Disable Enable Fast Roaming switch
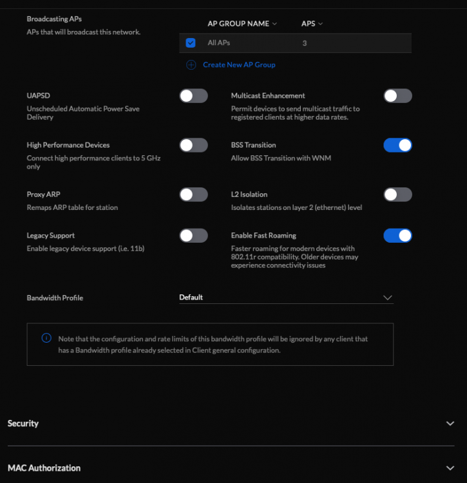 [x=397, y=236]
